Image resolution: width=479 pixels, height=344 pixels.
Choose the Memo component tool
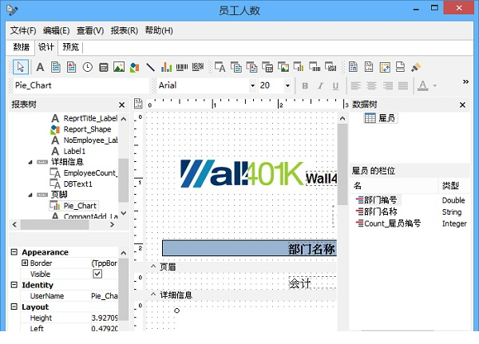[56, 67]
